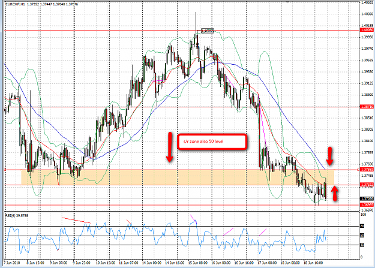Screen dimensions: 375x268
Task: Click the 1.39535 value on price axis
Action: pos(367,60)
